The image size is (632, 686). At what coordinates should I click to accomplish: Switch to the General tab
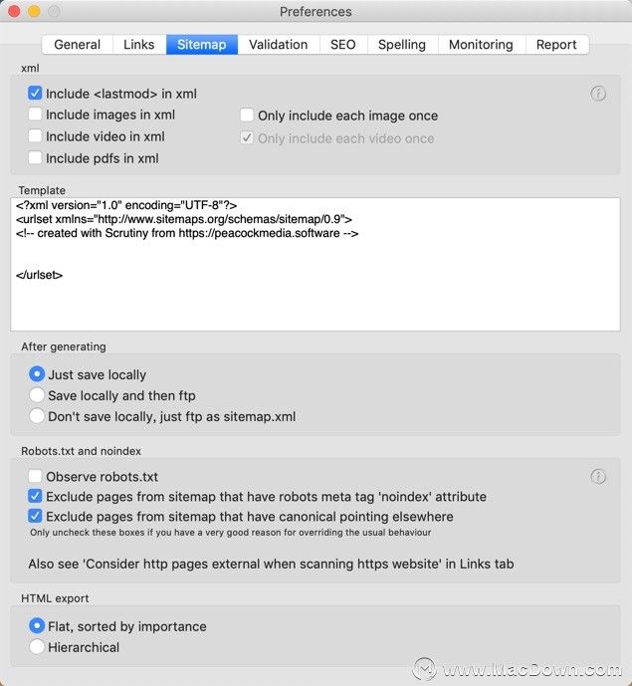[x=78, y=45]
